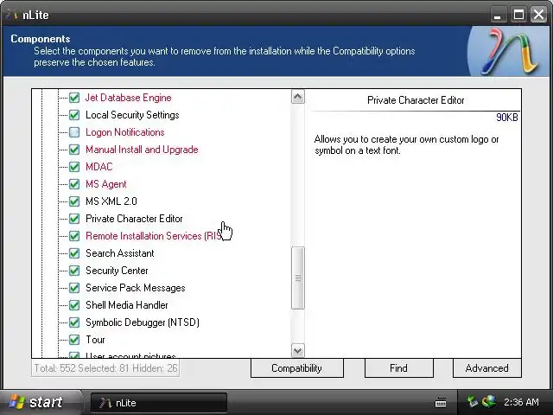Select the Security Center label

tap(117, 271)
